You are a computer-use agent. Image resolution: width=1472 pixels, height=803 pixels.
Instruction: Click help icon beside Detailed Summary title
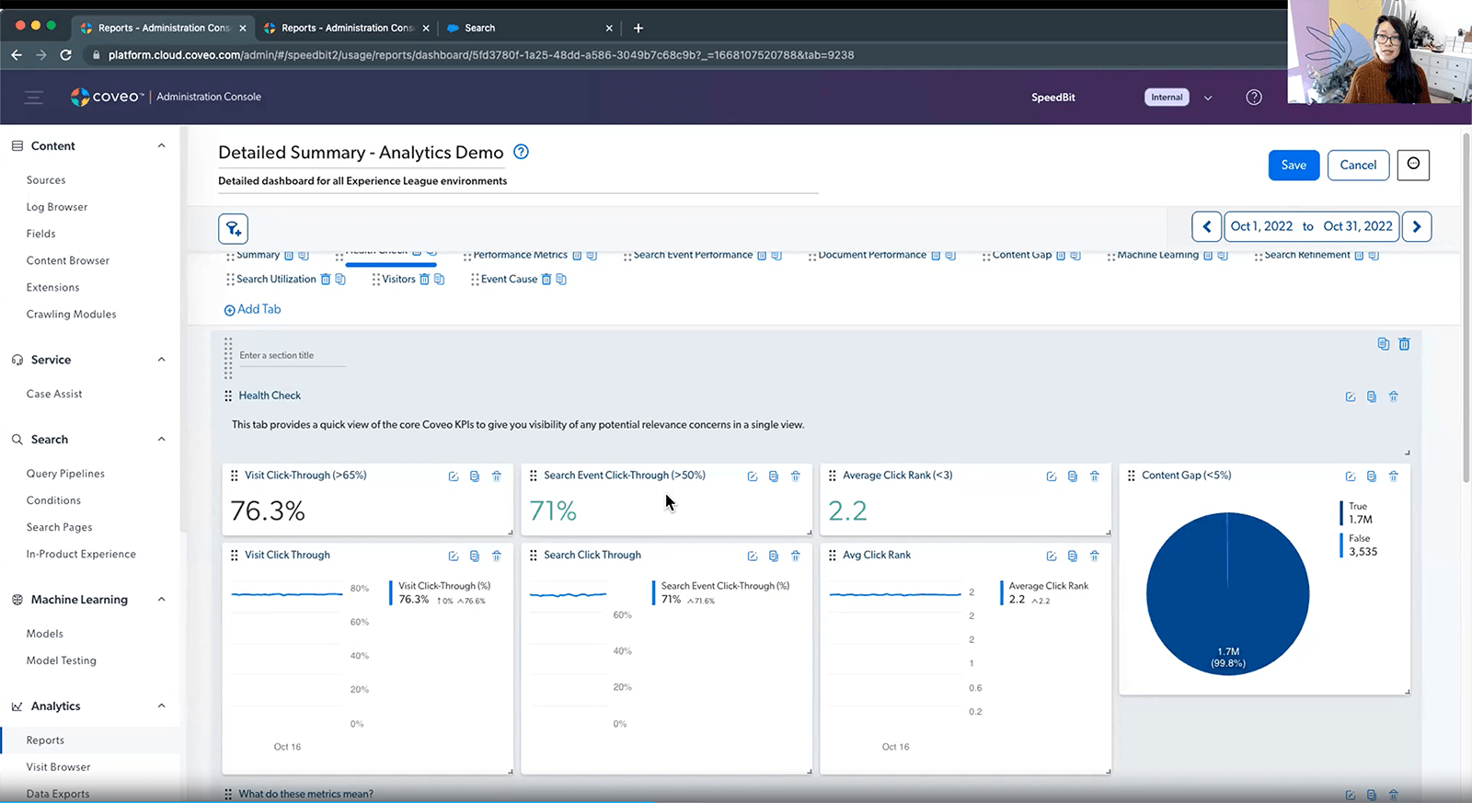click(x=521, y=152)
